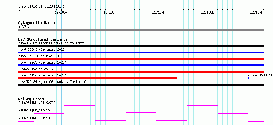Click the RefSeq Genes track heading
Viewport: 273px width, 125px height.
tap(31, 99)
